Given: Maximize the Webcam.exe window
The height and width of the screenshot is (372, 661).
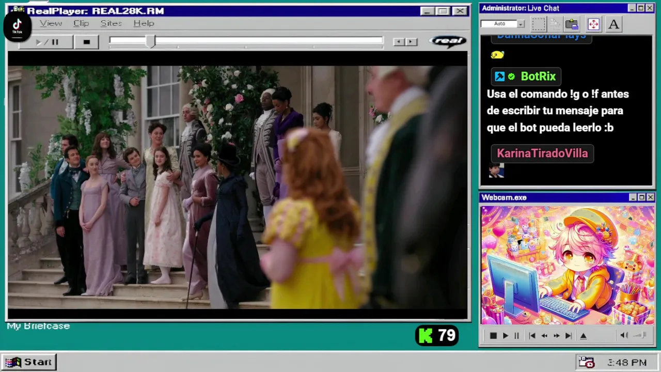Looking at the screenshot, I should tap(641, 197).
